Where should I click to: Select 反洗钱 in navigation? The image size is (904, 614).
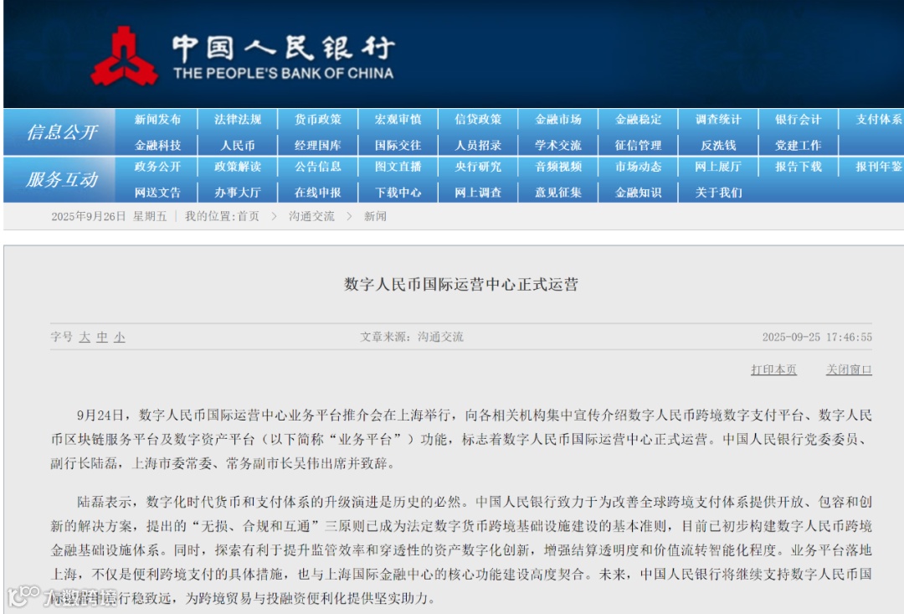(x=718, y=146)
